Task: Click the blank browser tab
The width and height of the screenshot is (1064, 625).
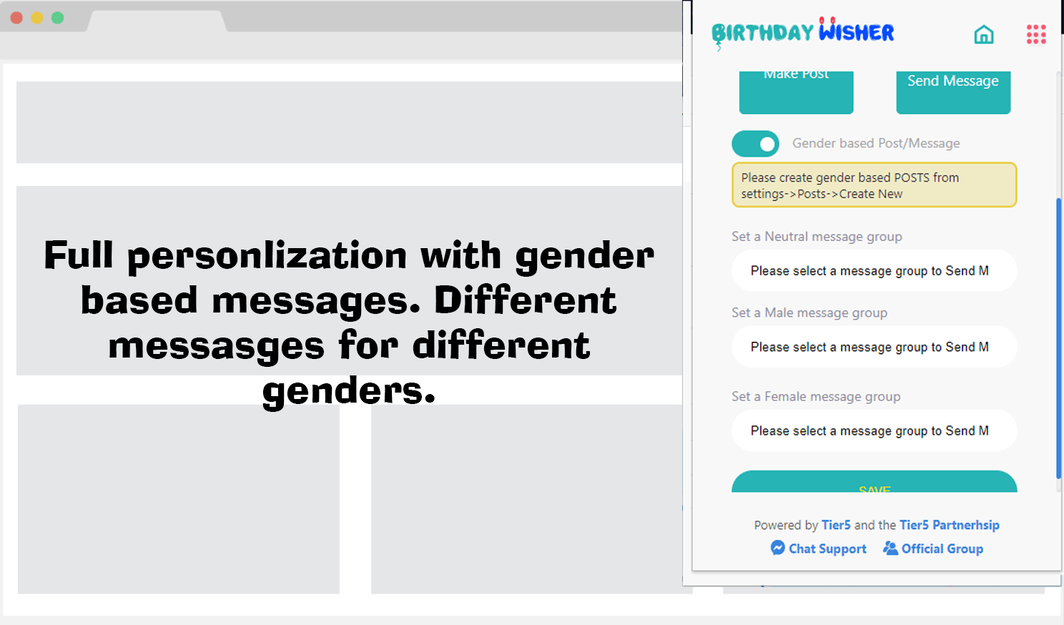Action: pos(157,21)
